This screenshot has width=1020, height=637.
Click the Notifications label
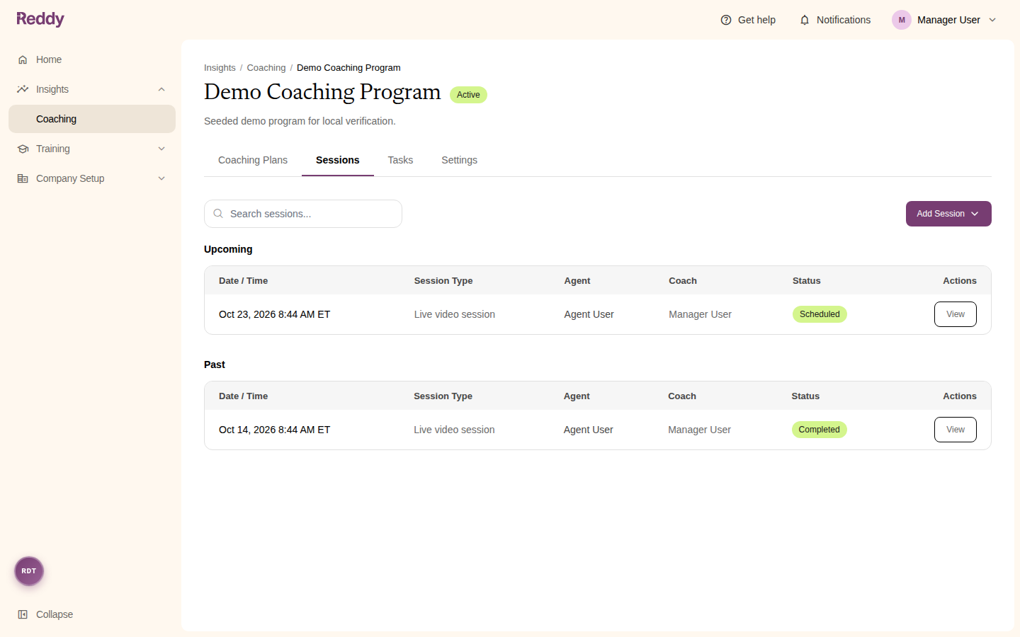844,20
